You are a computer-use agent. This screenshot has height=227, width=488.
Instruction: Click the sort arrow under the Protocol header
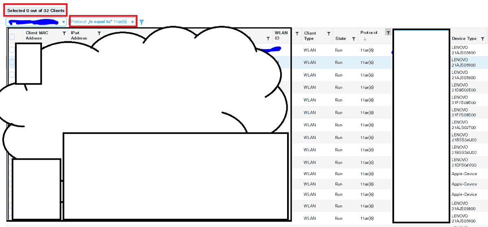(365, 39)
